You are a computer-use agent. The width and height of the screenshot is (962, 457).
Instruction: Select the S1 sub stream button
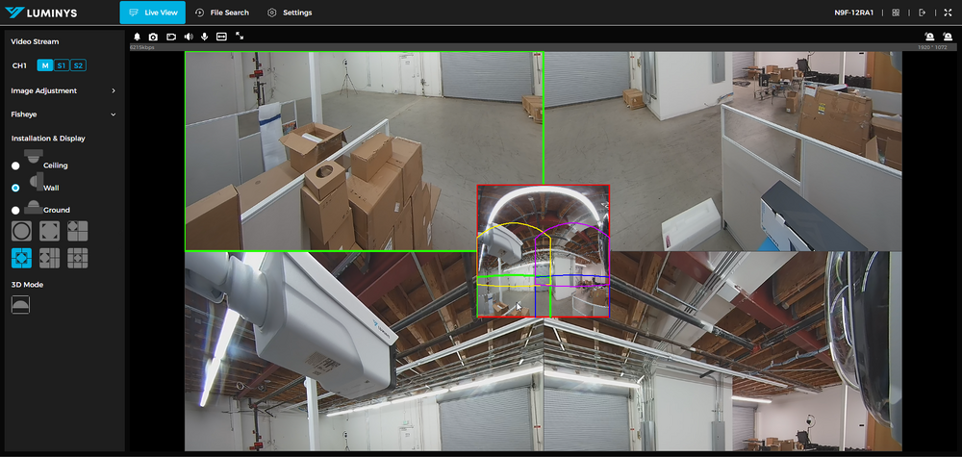pyautogui.click(x=61, y=65)
